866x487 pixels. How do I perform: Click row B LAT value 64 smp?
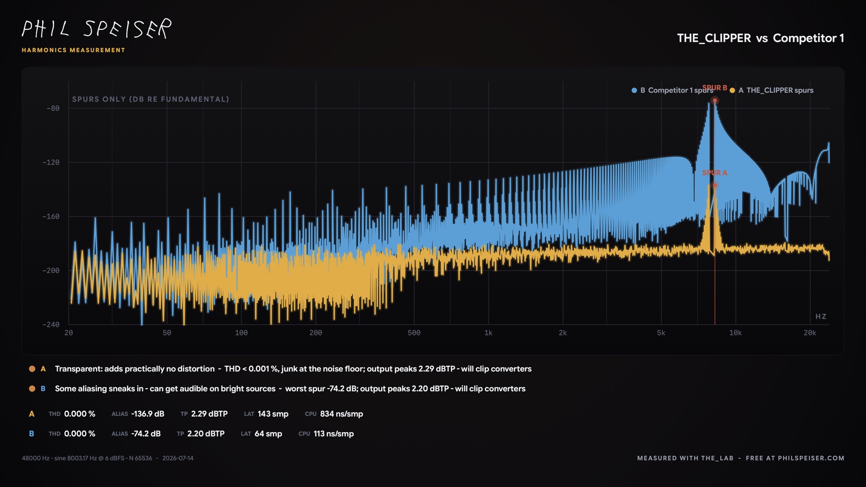(x=268, y=434)
